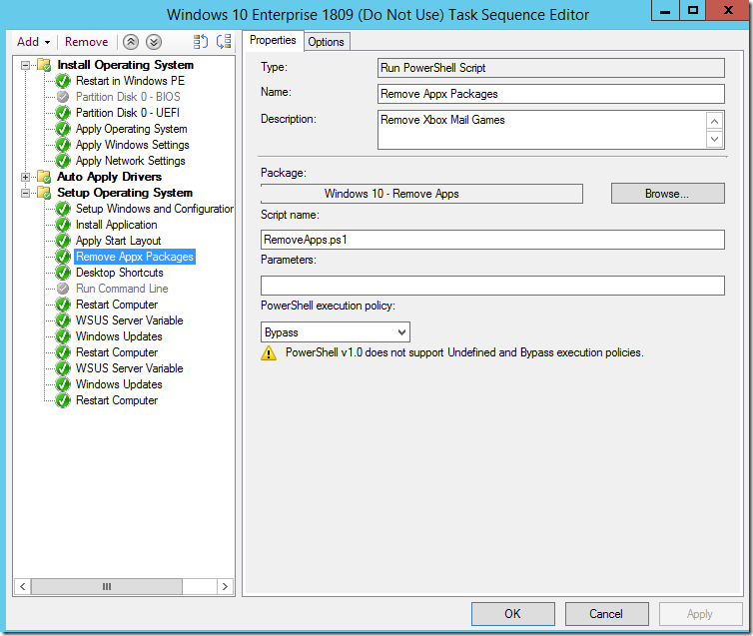Click the Description scroll up arrow

[x=715, y=122]
